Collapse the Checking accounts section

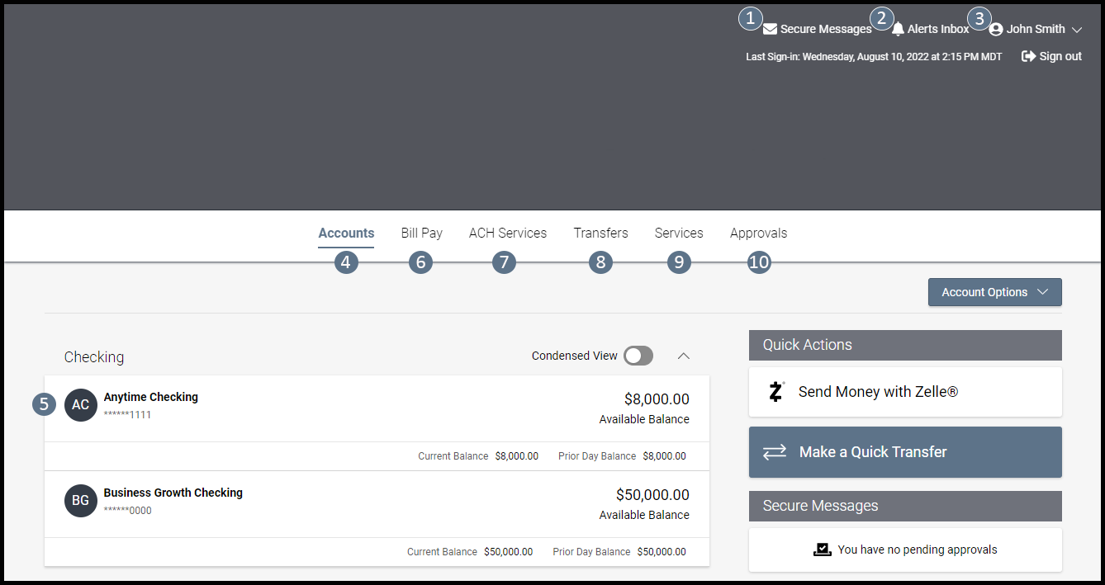point(683,356)
